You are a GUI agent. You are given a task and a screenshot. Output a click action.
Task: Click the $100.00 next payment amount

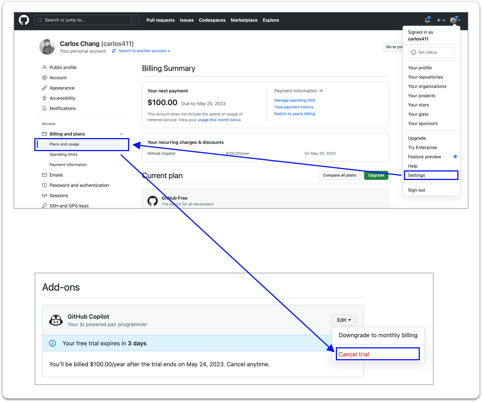[x=162, y=103]
